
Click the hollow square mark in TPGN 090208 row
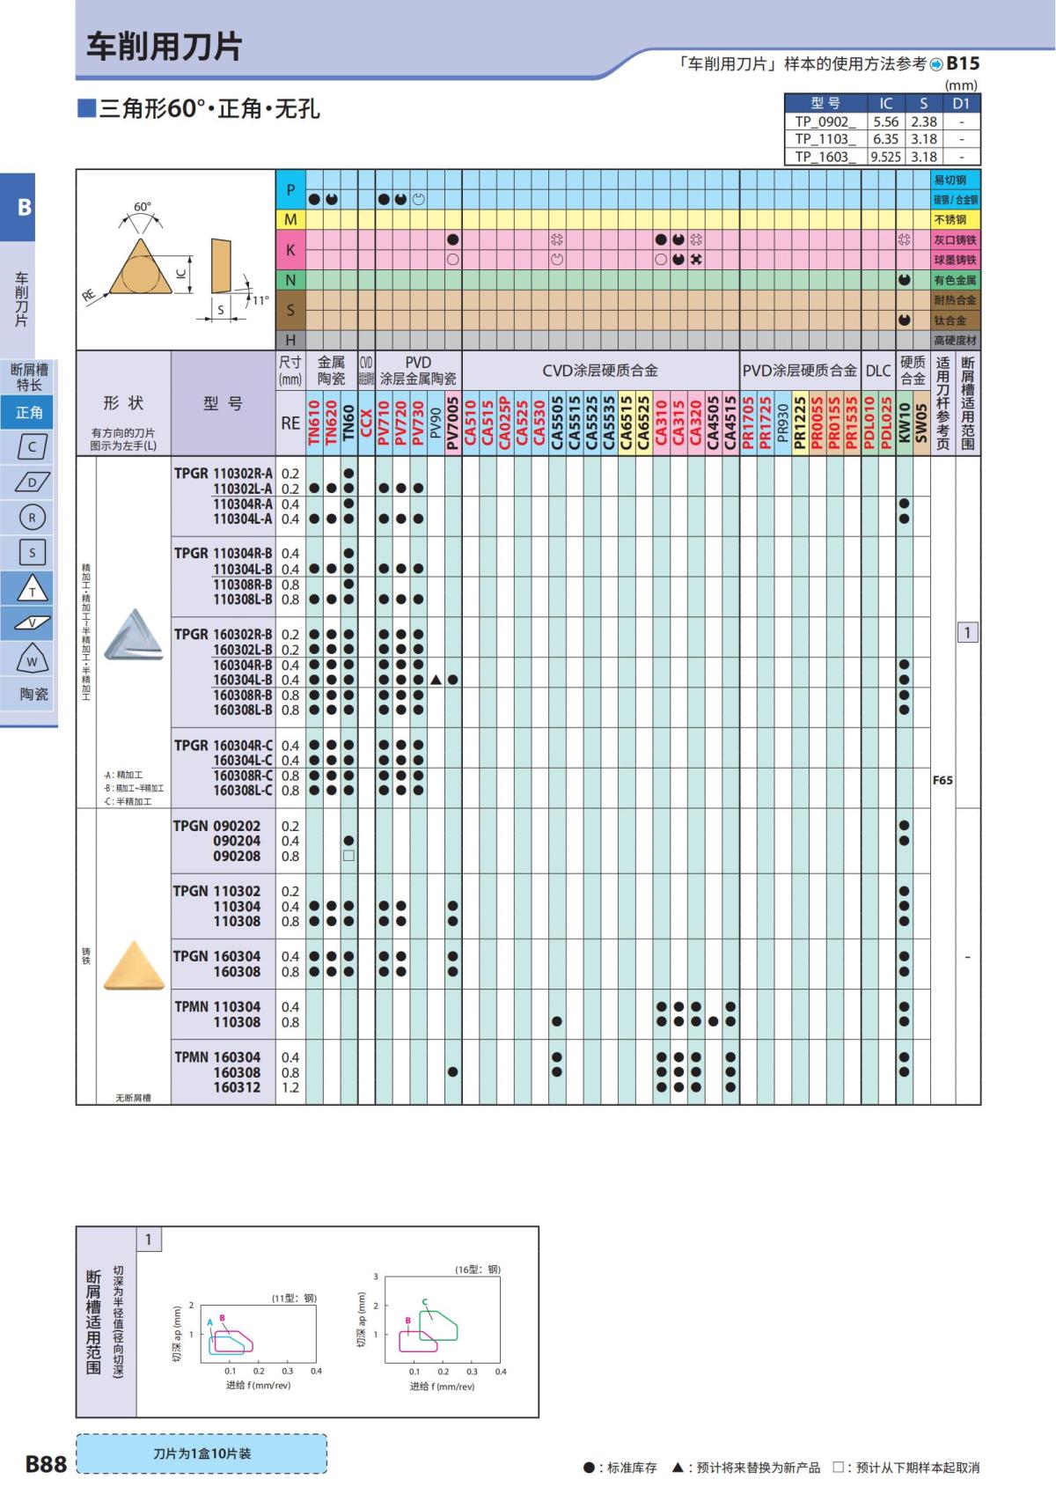click(348, 856)
